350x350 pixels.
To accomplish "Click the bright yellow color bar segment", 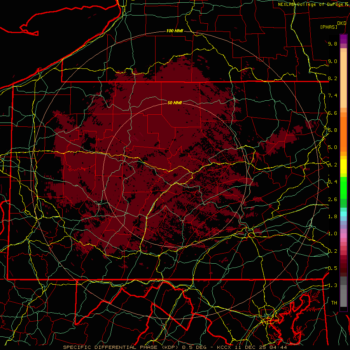I will point(343,166).
